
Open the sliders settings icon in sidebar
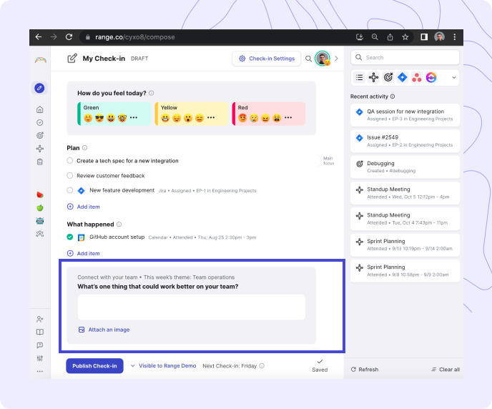40,358
